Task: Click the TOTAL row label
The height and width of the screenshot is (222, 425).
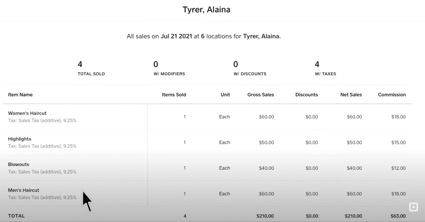Action: point(16,216)
